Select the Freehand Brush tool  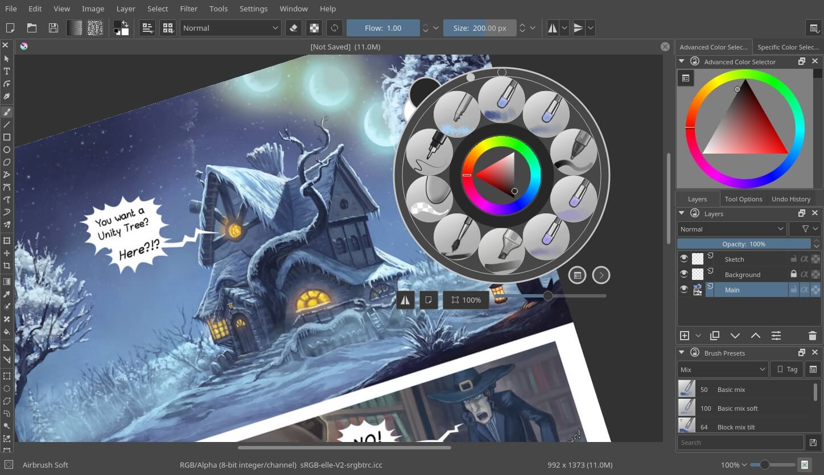[7, 112]
